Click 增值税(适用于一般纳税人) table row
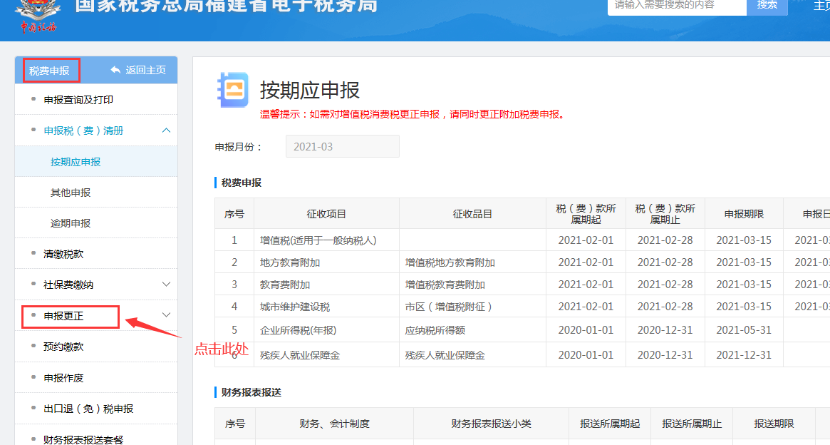 318,240
